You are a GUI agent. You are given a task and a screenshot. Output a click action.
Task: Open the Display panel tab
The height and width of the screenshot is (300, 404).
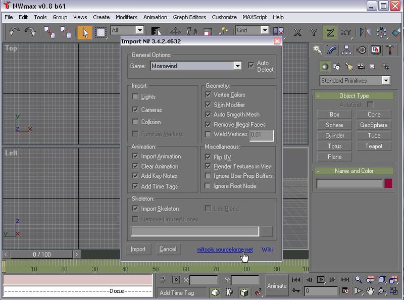[x=376, y=49]
